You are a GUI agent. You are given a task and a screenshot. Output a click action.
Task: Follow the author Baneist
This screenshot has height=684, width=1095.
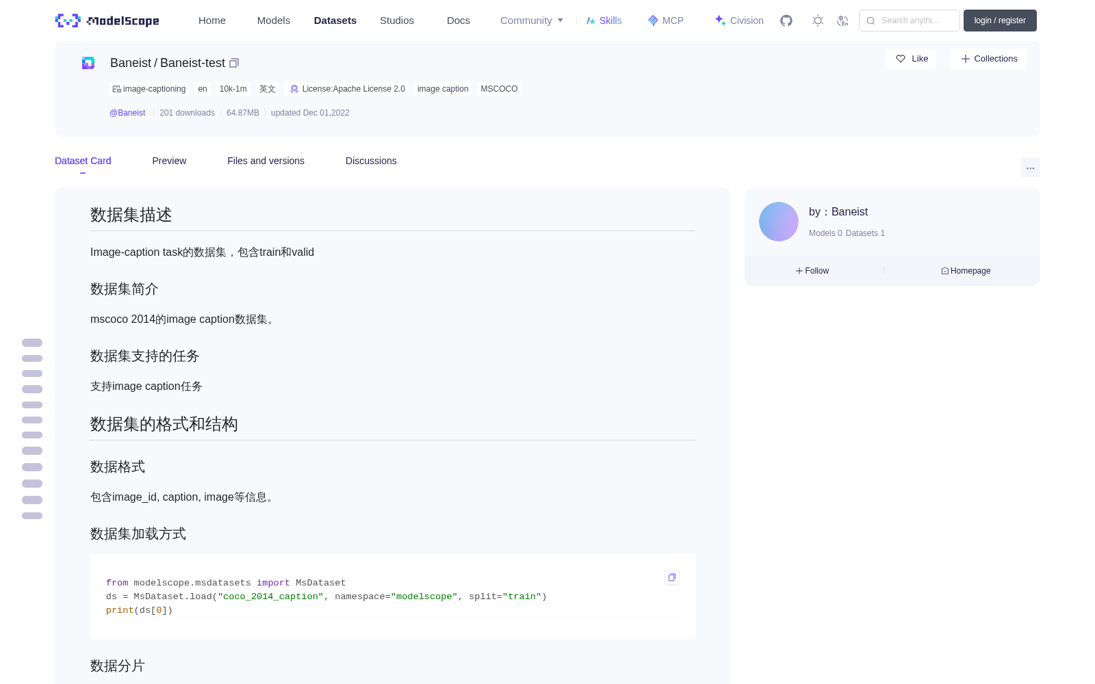point(812,271)
